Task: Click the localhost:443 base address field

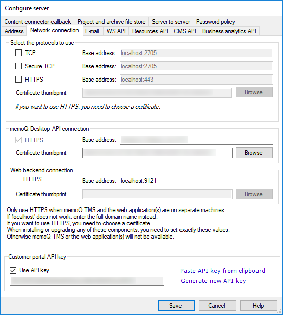Action: 196,80
